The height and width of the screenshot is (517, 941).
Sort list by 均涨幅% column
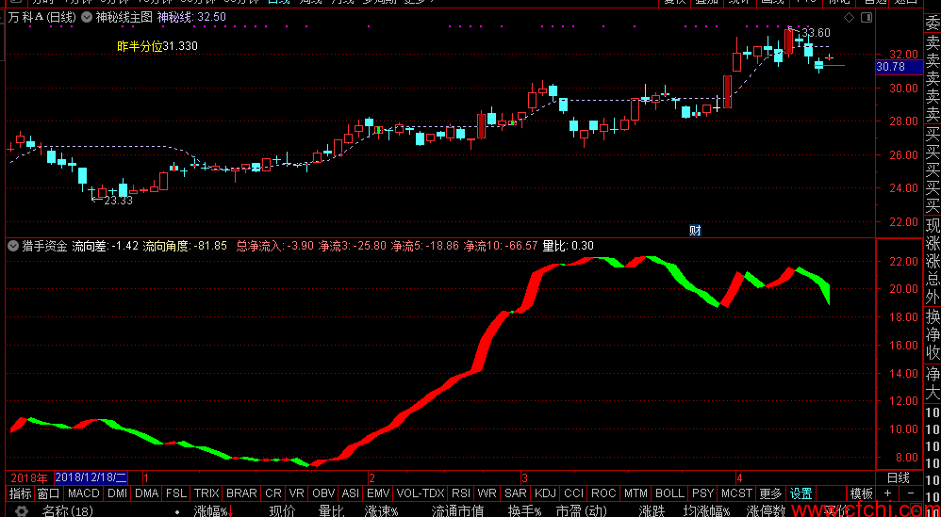tap(706, 511)
